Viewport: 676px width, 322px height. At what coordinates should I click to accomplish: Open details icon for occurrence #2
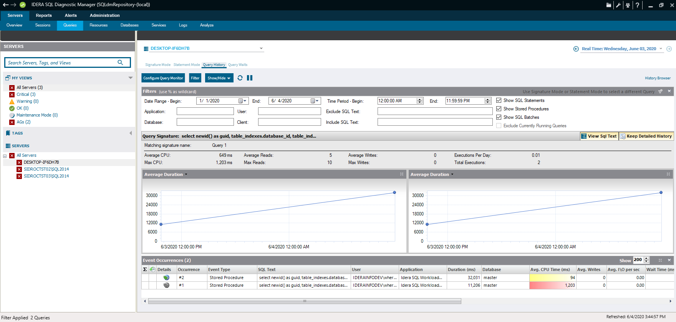[166, 278]
